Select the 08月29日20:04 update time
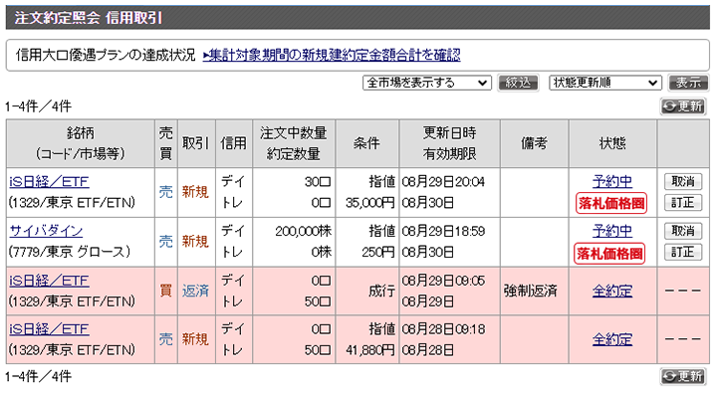 pos(442,182)
